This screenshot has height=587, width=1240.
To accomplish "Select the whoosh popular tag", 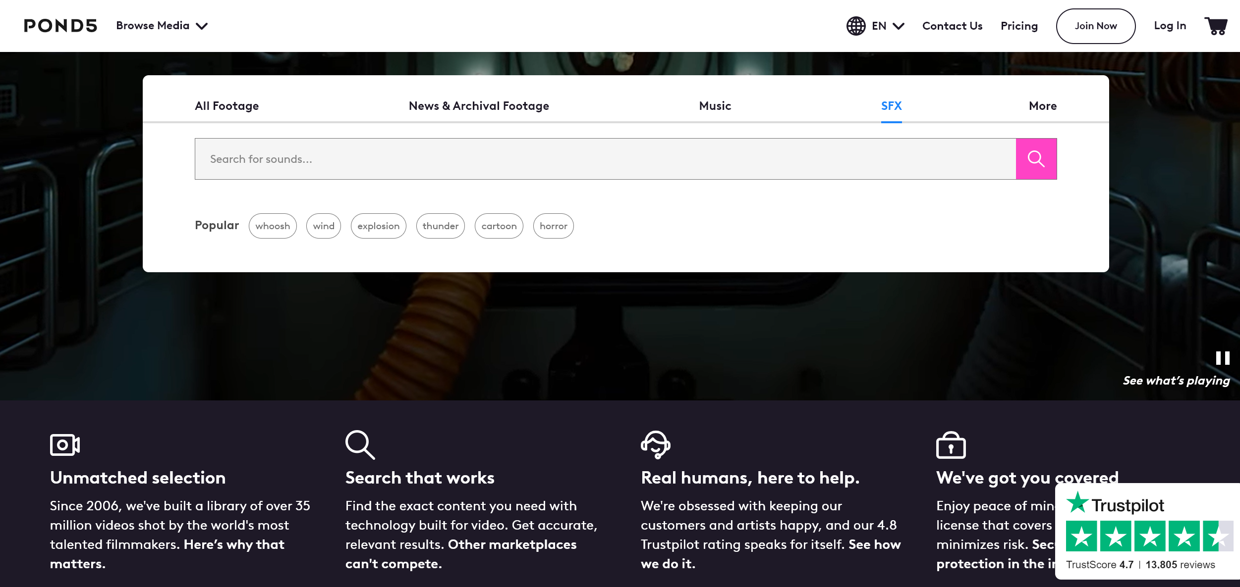I will click(273, 226).
